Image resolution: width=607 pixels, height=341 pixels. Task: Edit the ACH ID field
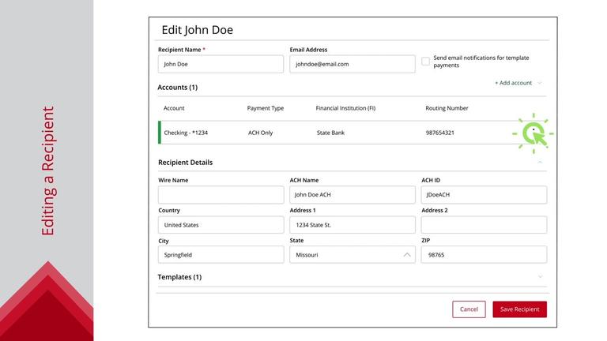[x=484, y=194]
